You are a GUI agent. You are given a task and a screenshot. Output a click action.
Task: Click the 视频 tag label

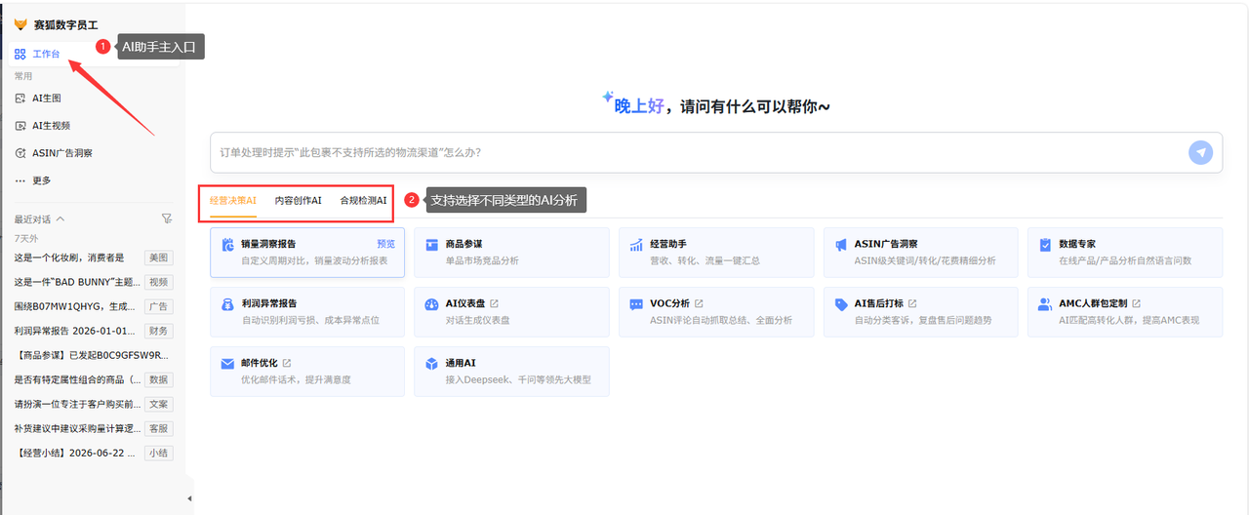pos(159,282)
